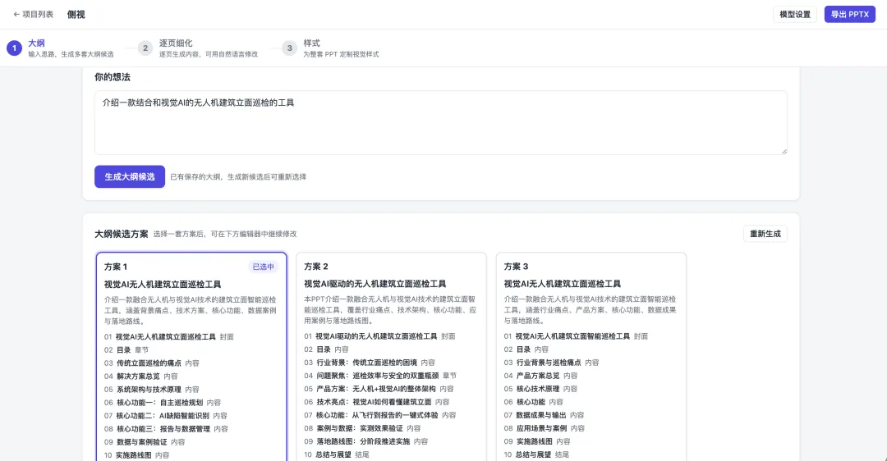Click 方案 3 row 08 应用场景与案例
887x461 pixels.
pyautogui.click(x=545, y=428)
